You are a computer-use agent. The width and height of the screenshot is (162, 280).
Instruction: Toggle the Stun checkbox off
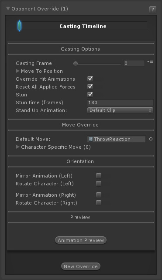pyautogui.click(x=90, y=95)
